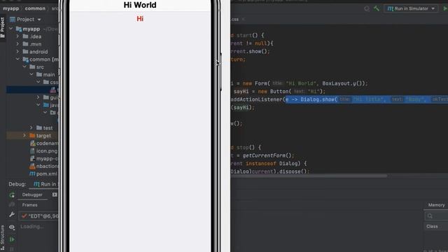Select the .mvn folder icon
448x252 pixels.
pos(25,44)
